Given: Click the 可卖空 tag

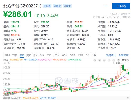Looking at the screenshot, I should click(67, 6).
